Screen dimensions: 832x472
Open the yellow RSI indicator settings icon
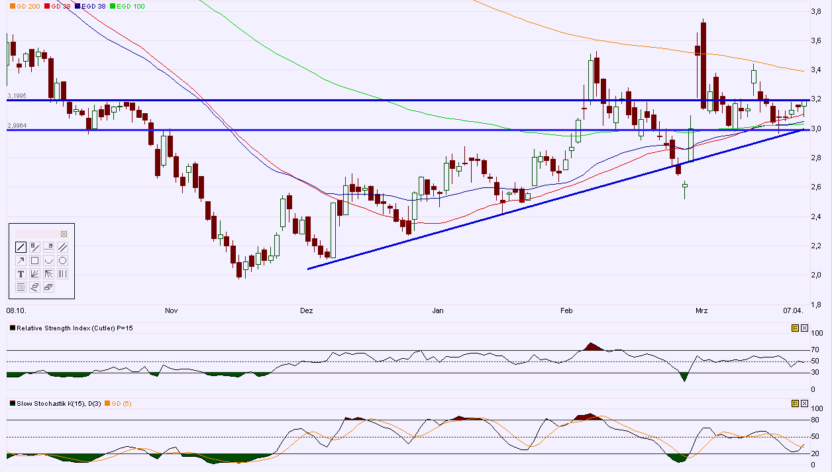(795, 328)
